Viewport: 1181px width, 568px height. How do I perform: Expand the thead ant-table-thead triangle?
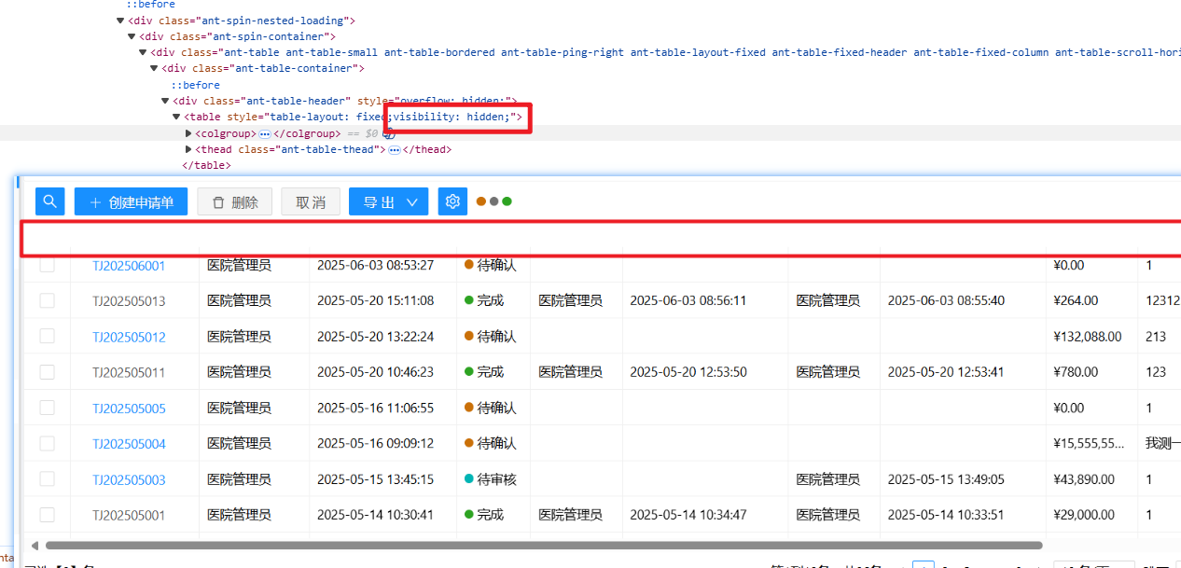click(188, 149)
